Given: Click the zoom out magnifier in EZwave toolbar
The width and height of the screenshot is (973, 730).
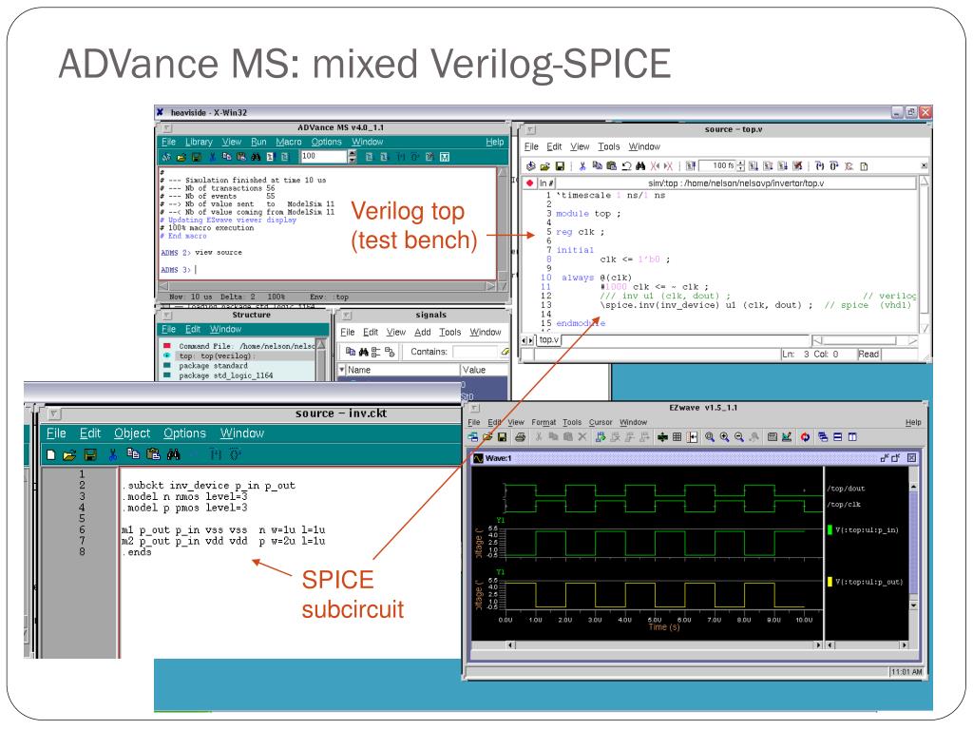Looking at the screenshot, I should [x=739, y=437].
